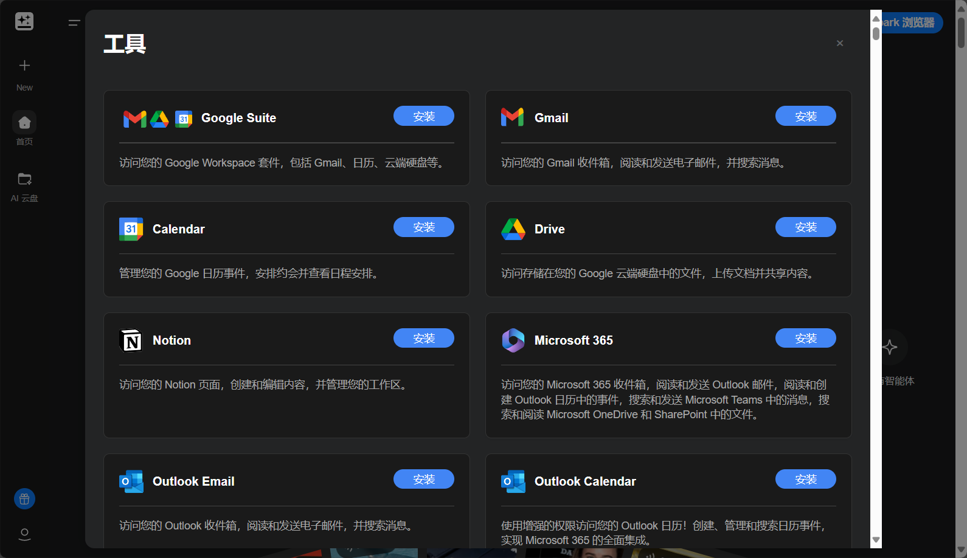Viewport: 967px width, 558px height.
Task: Select the Google Suite title text
Action: [238, 118]
